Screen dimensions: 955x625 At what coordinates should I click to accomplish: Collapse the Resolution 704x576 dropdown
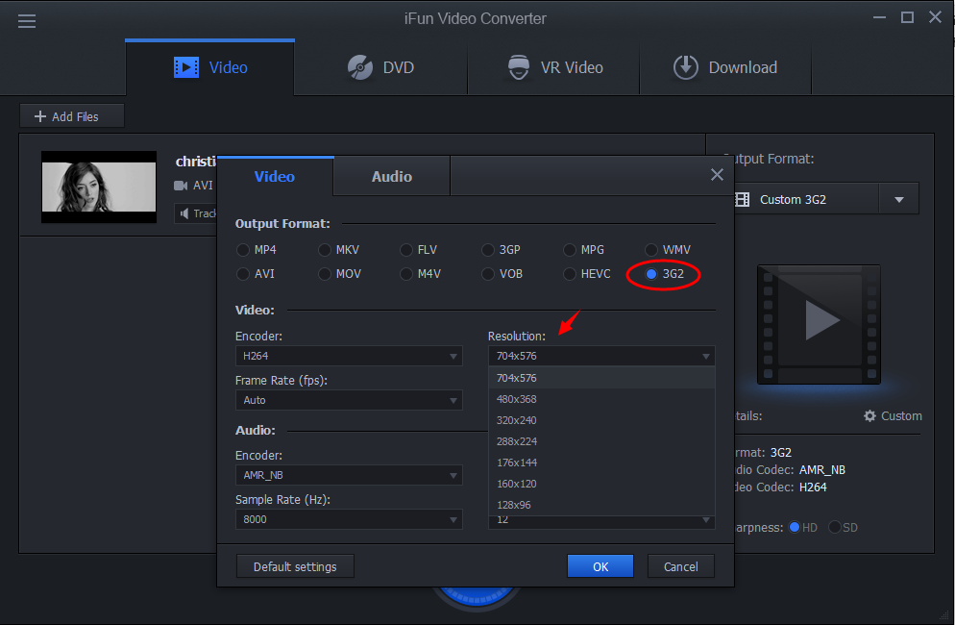601,356
